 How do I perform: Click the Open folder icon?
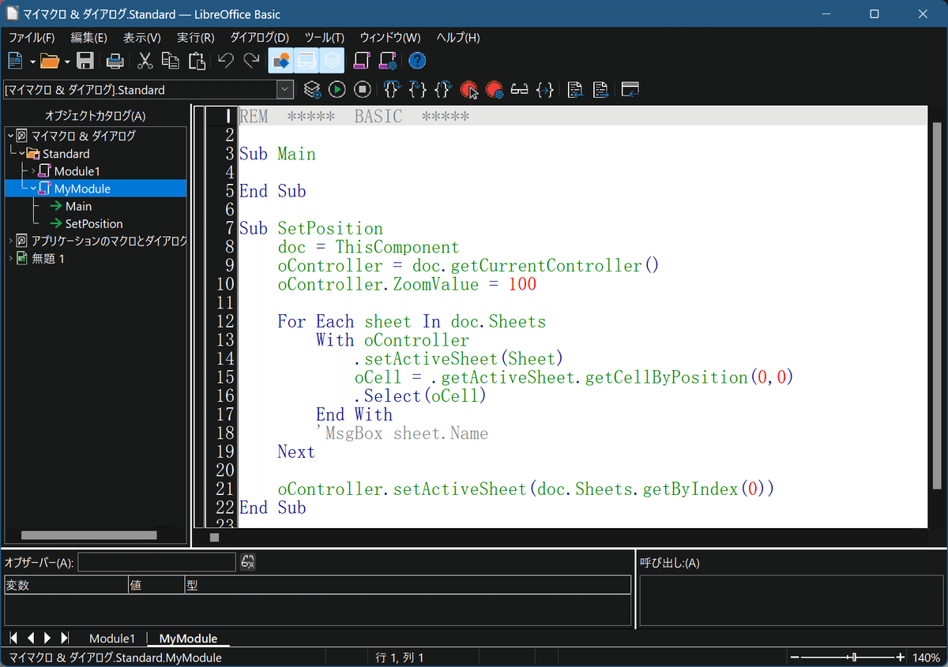coord(50,61)
